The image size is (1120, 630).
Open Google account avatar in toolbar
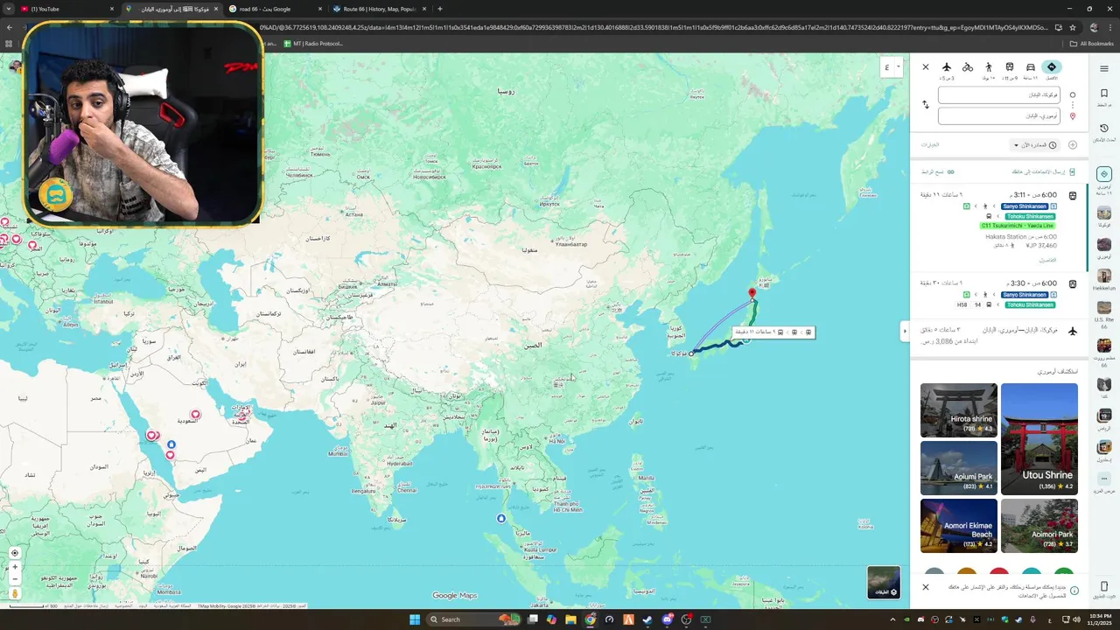[x=1093, y=27]
